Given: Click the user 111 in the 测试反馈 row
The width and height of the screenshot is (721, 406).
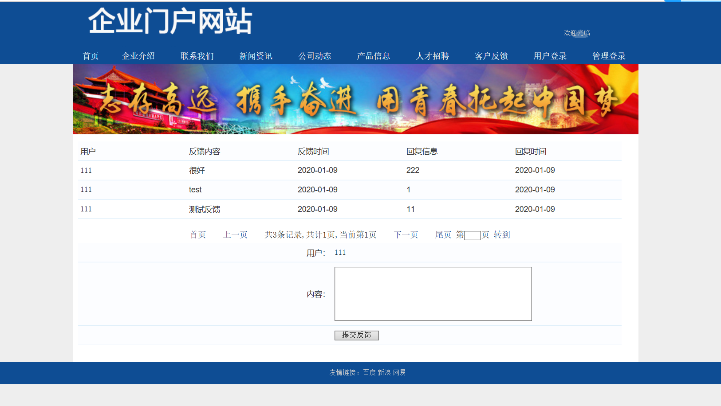Looking at the screenshot, I should click(86, 209).
